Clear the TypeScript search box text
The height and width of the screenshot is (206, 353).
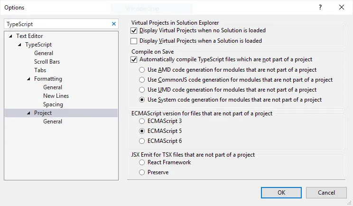(114, 24)
